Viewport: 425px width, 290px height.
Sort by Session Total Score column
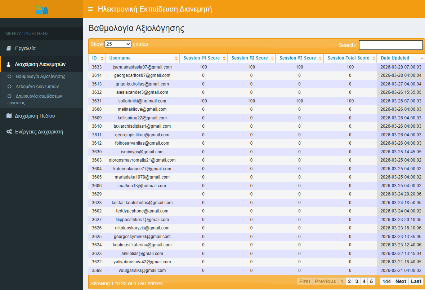(348, 58)
